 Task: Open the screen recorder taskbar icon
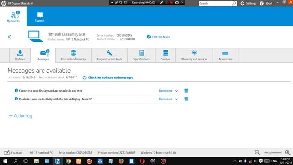pos(163,161)
